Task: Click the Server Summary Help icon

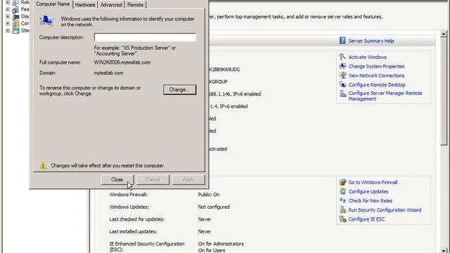Action: click(342, 41)
